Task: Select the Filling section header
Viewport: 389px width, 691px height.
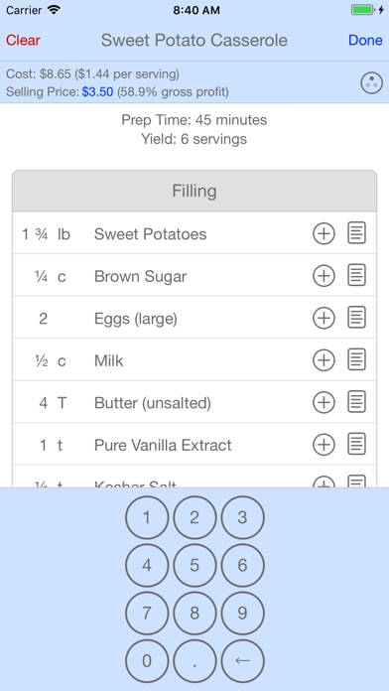Action: coord(194,192)
